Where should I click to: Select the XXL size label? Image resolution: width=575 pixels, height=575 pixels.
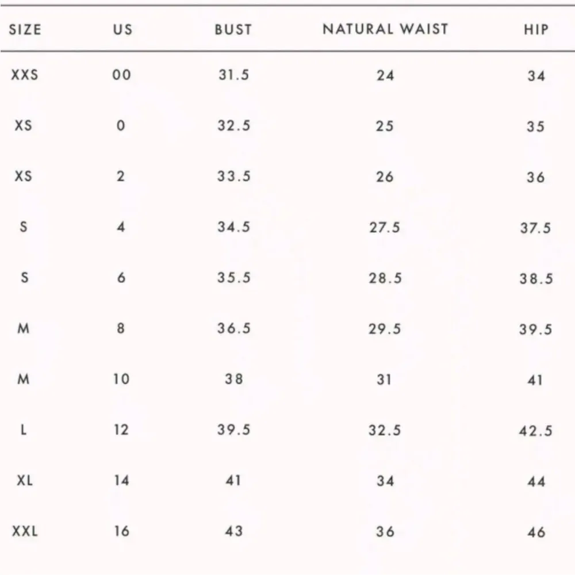click(24, 532)
